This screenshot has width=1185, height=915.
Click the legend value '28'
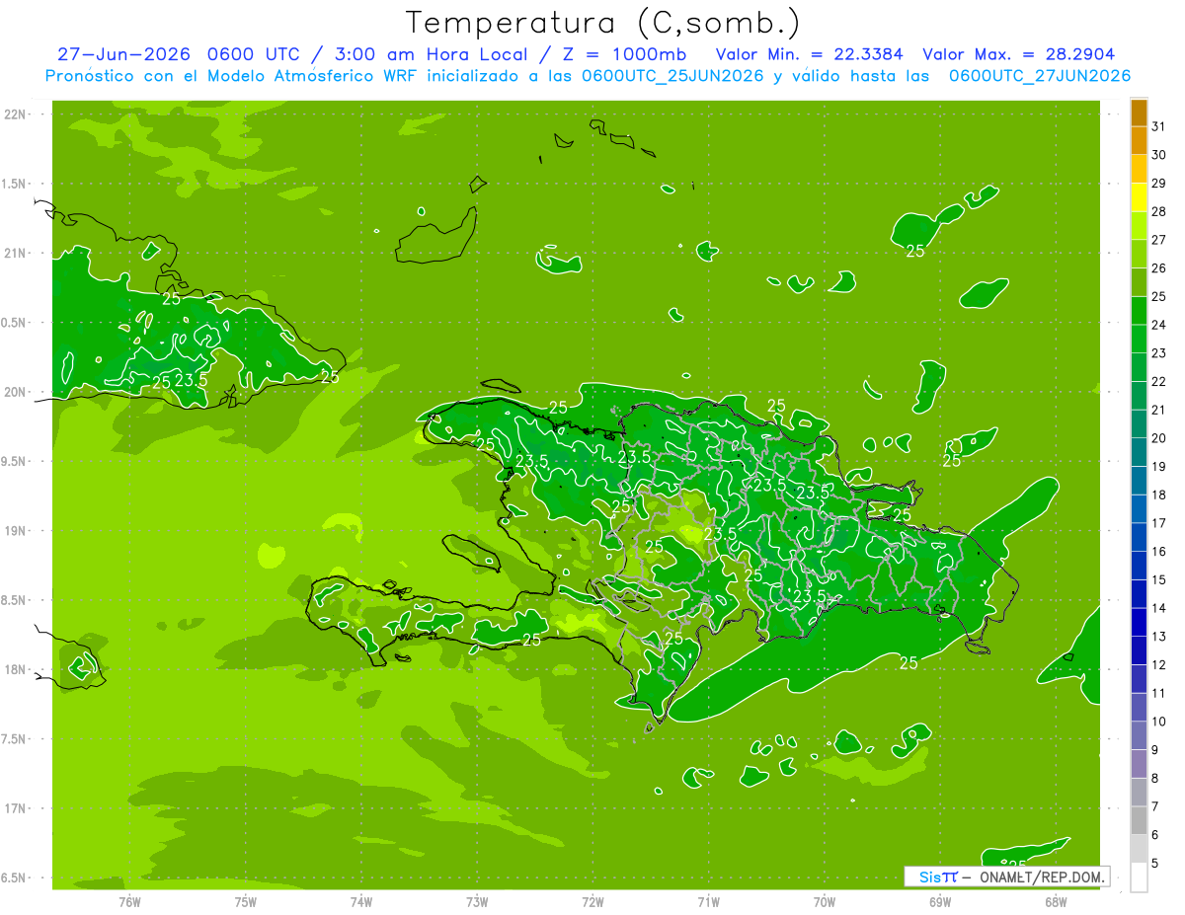(1159, 211)
